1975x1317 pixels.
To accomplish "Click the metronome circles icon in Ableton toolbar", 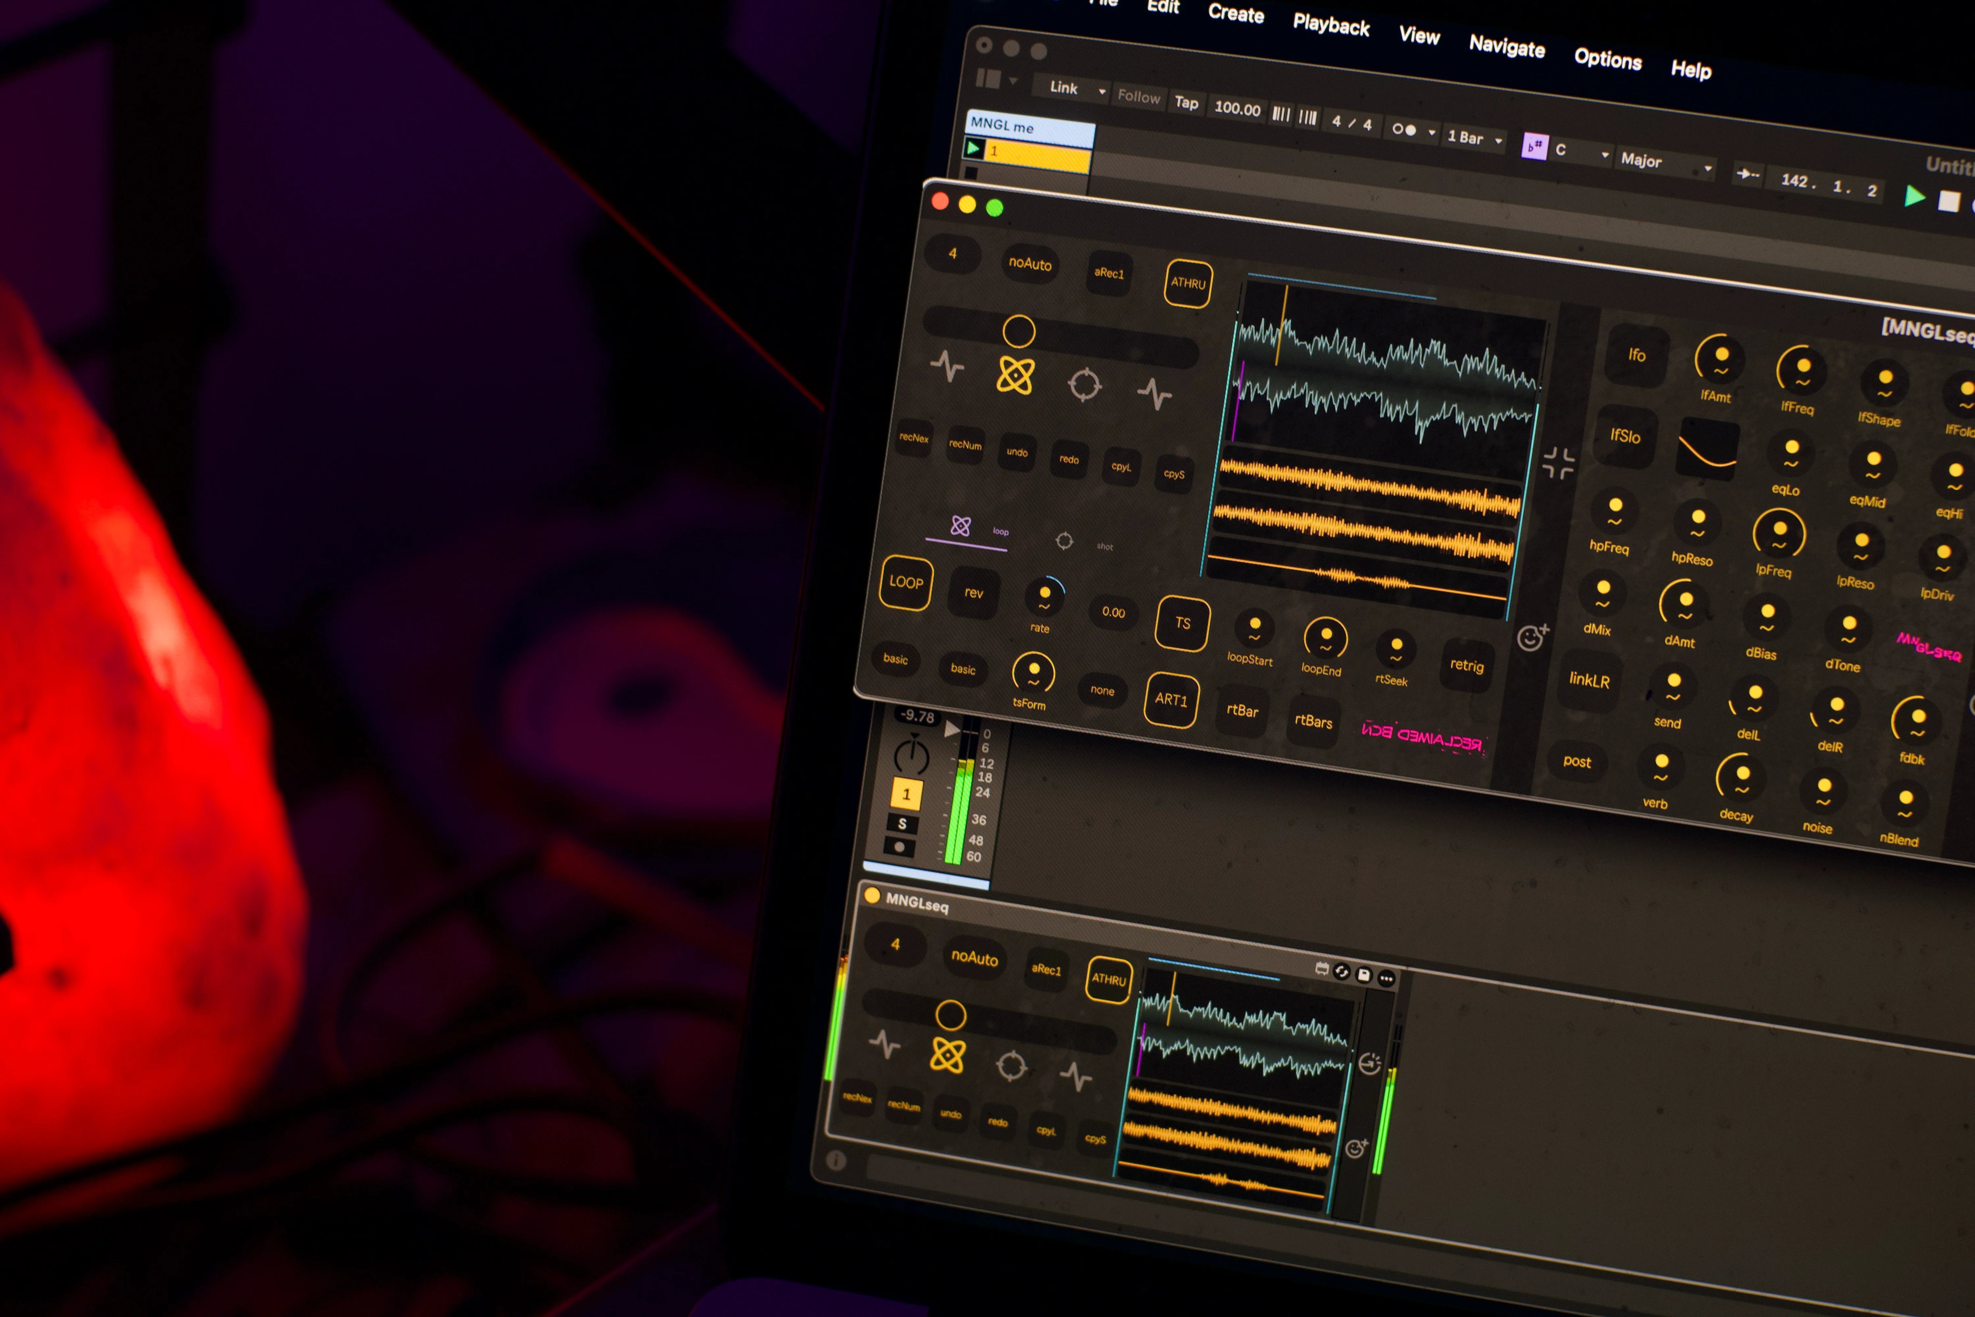I will point(1403,129).
